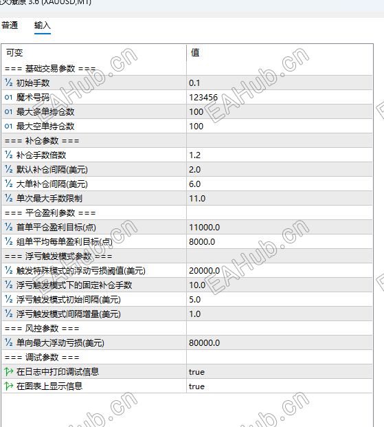Select the 在图表上显示信息 parameter name
Screen dimensions: 384x427
49,386
